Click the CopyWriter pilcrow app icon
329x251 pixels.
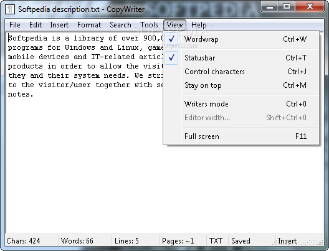9,9
